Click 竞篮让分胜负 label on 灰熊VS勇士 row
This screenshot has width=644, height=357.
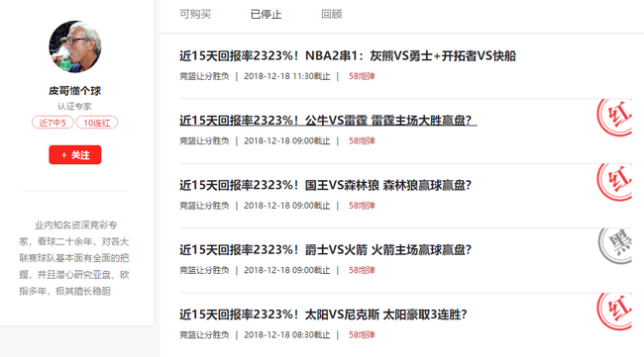coord(204,76)
